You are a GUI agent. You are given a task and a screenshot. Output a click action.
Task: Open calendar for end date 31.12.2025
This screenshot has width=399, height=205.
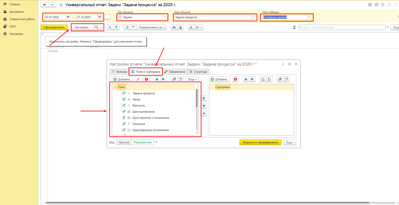100,17
